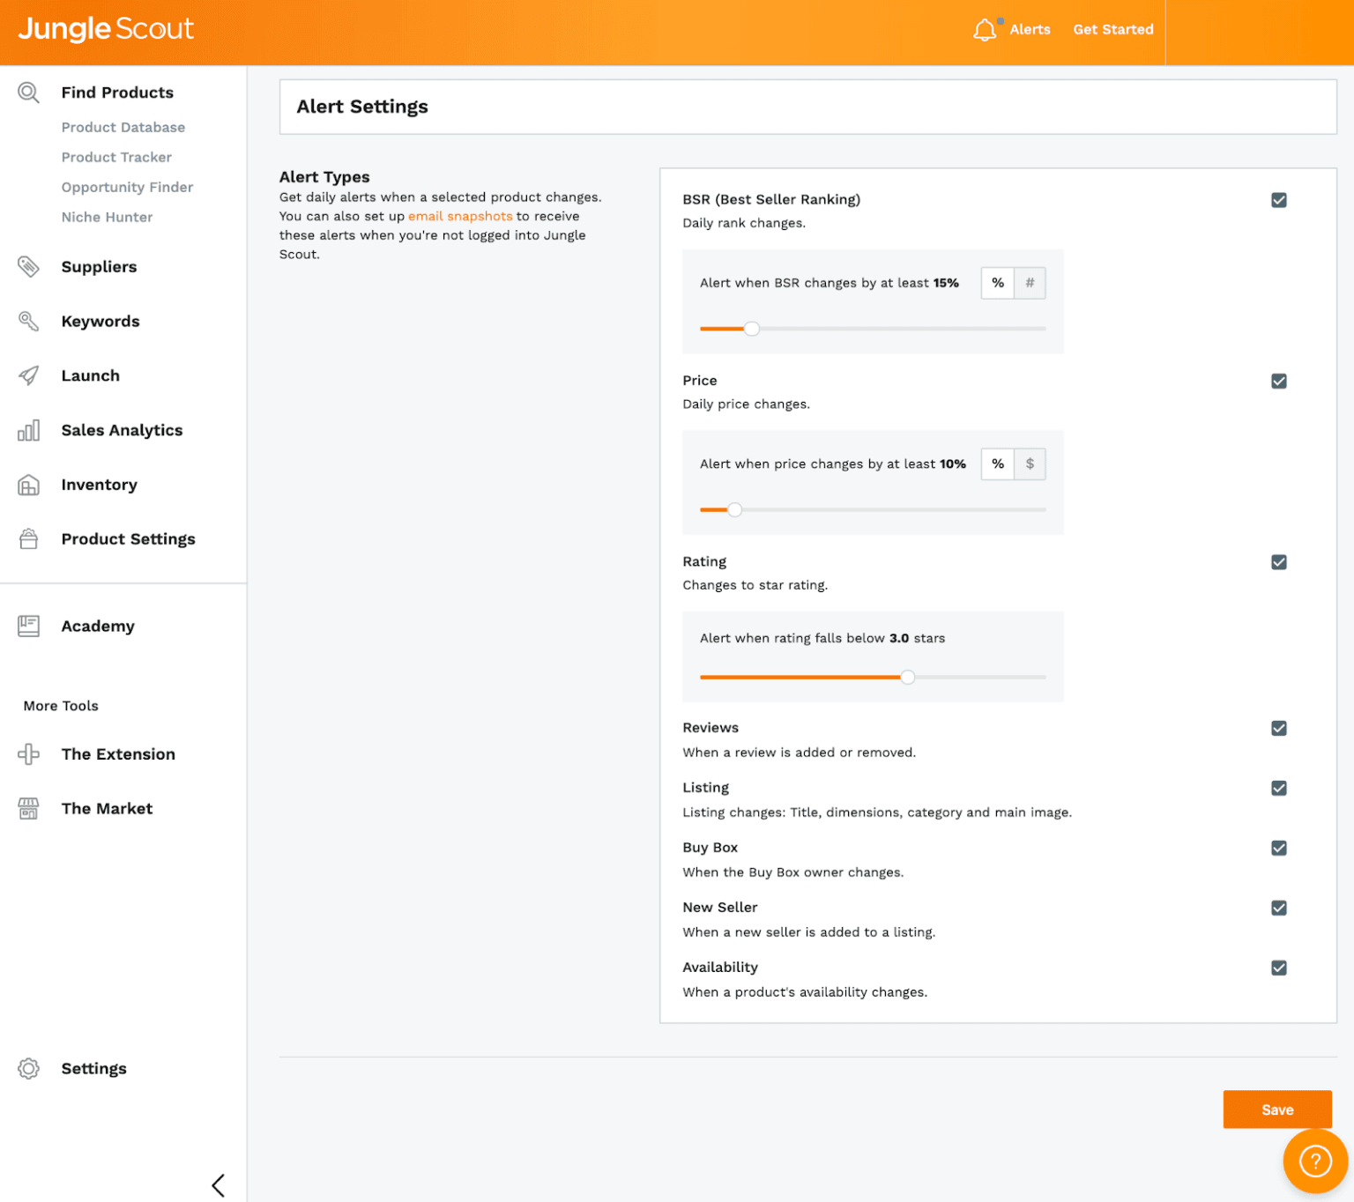
Task: Go to Opportunity Finder menu item
Action: pos(127,187)
